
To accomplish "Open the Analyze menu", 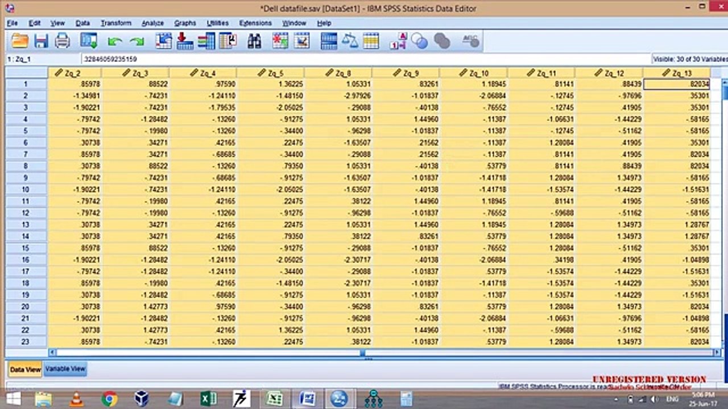I will pos(152,23).
